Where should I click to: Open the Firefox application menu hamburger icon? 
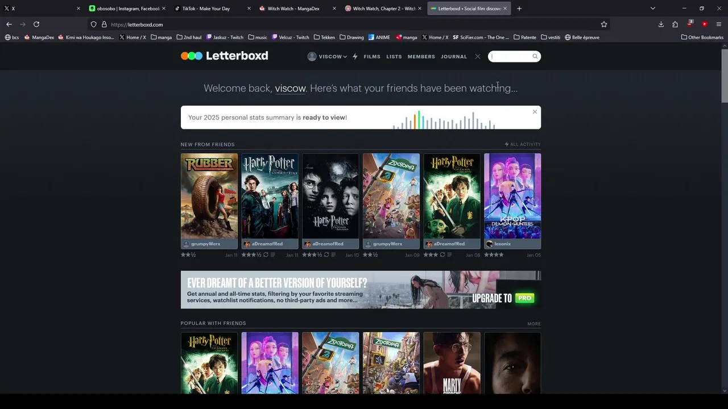[x=719, y=24]
